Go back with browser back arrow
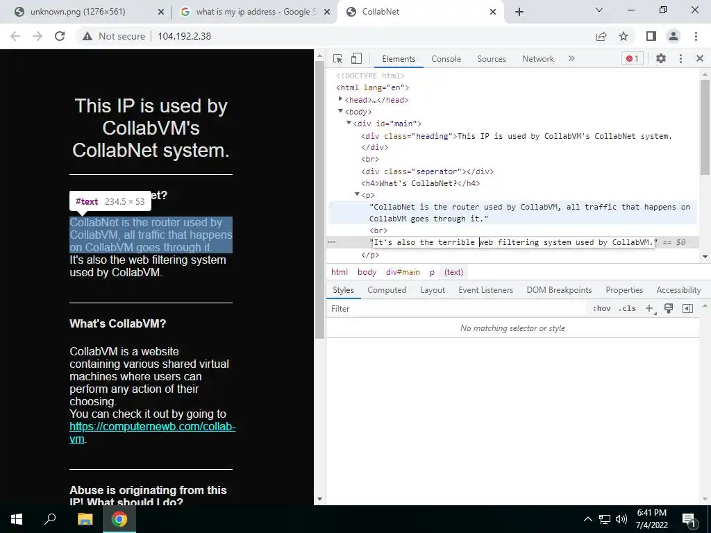Image resolution: width=711 pixels, height=533 pixels. (x=15, y=36)
